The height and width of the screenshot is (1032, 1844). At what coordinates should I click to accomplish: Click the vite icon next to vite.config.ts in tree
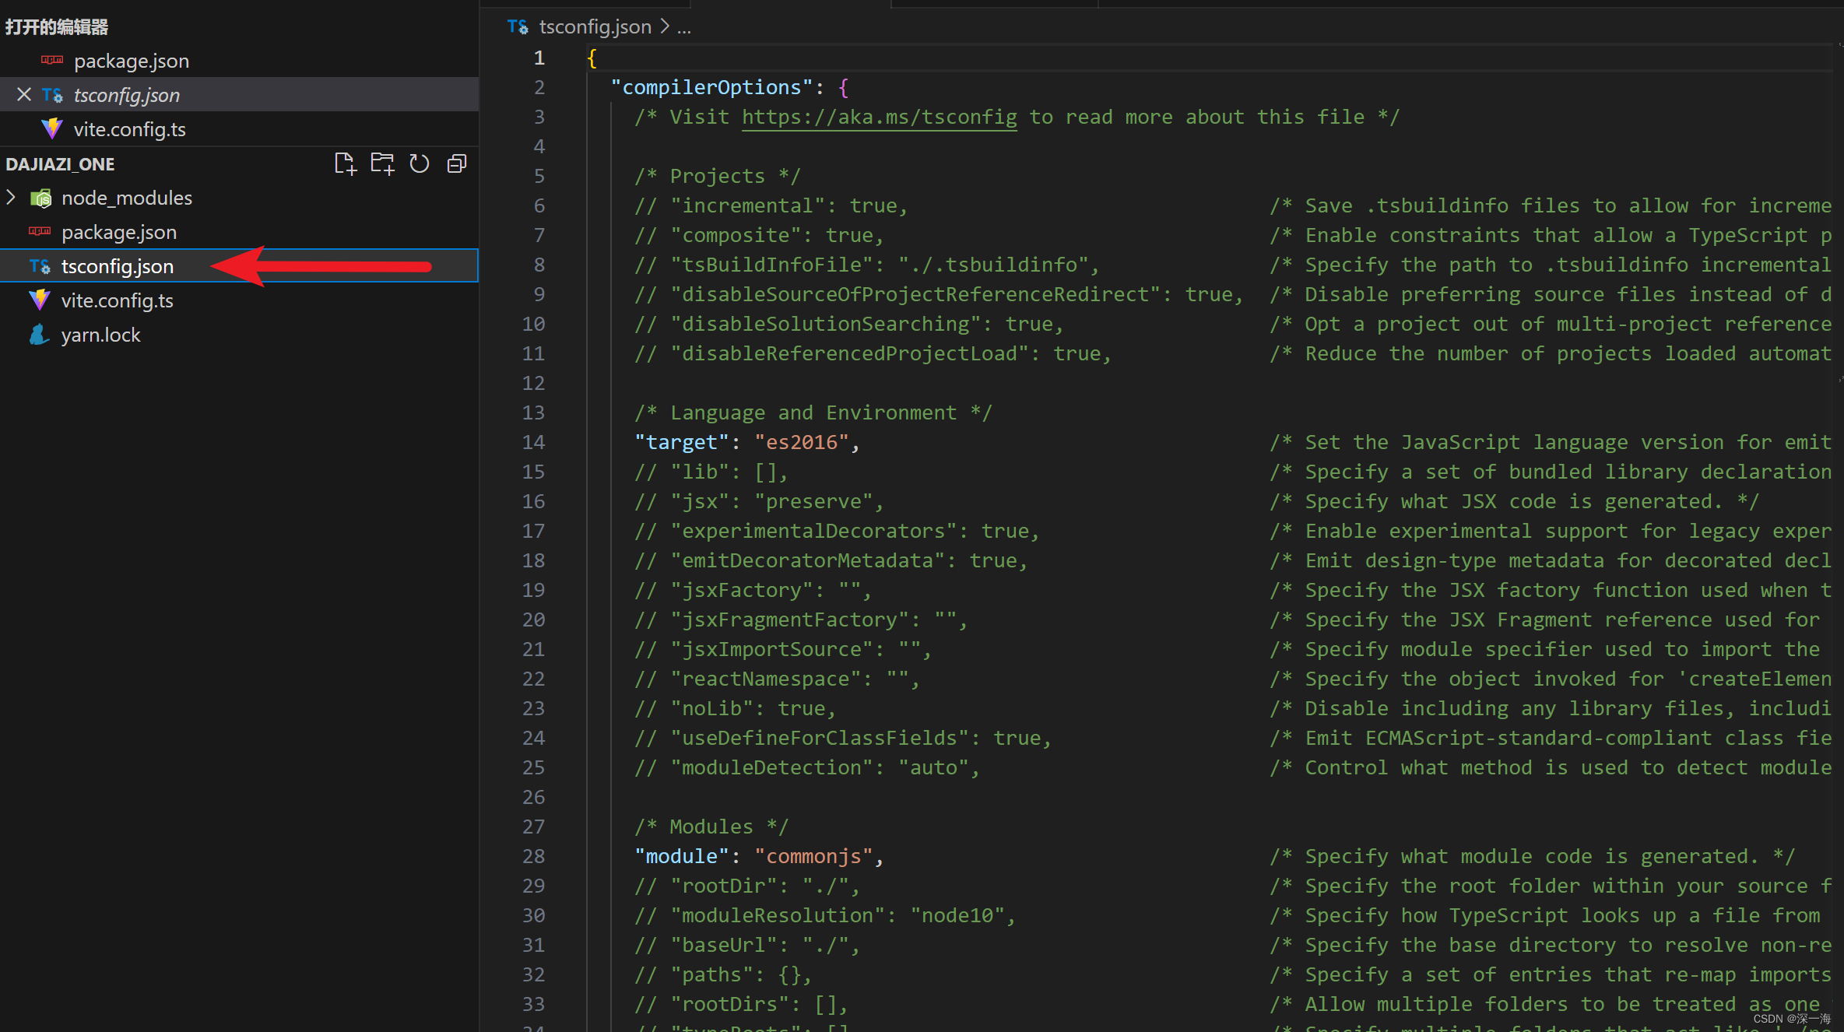[x=39, y=300]
